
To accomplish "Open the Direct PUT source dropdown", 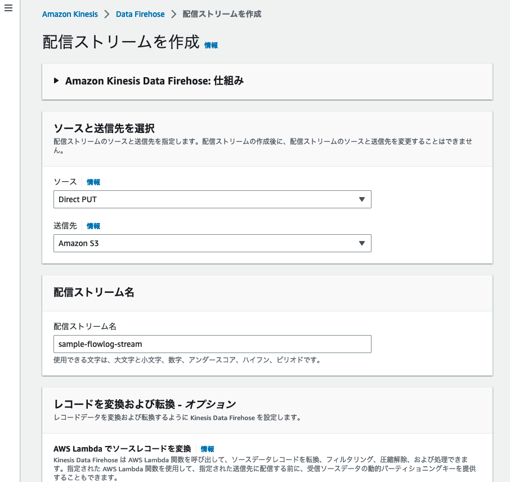I will tap(212, 199).
